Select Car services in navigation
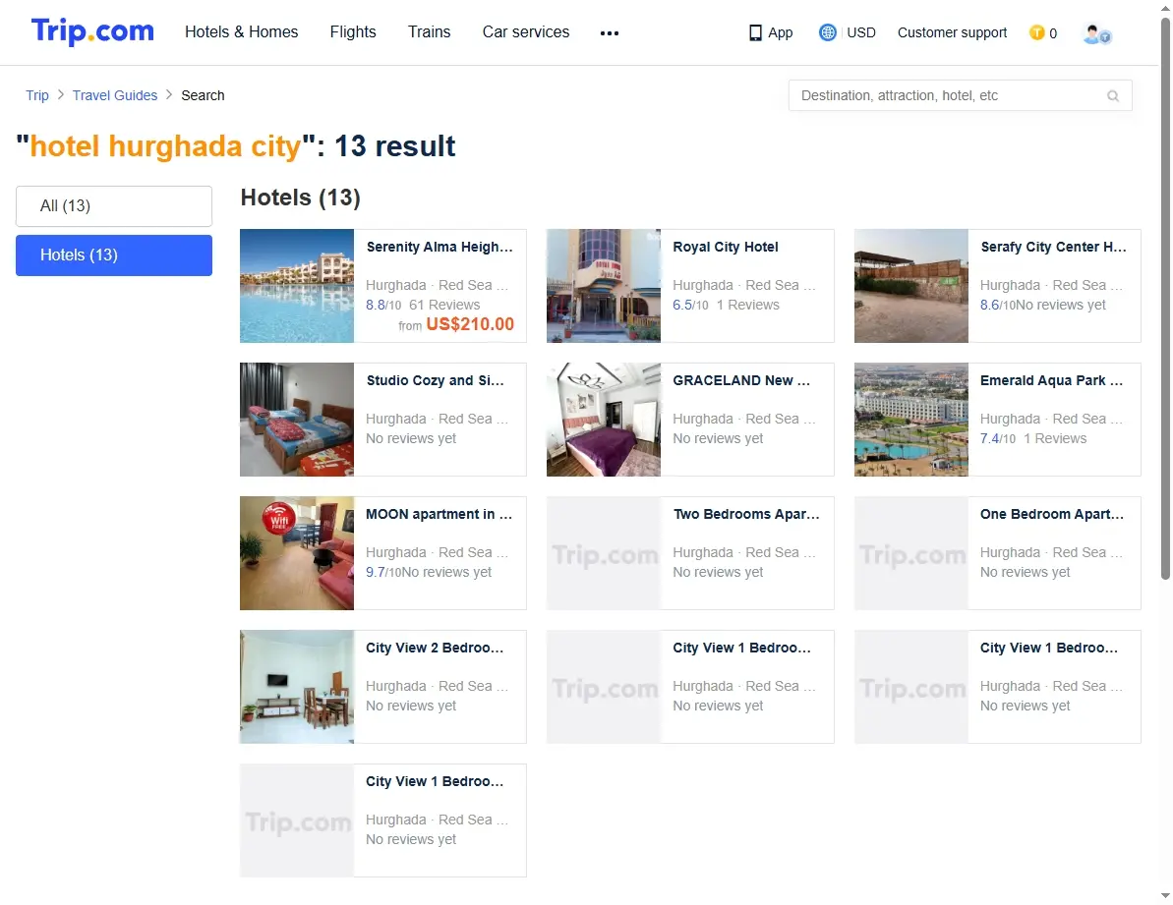Screen dimensions: 1173x905 click(526, 32)
